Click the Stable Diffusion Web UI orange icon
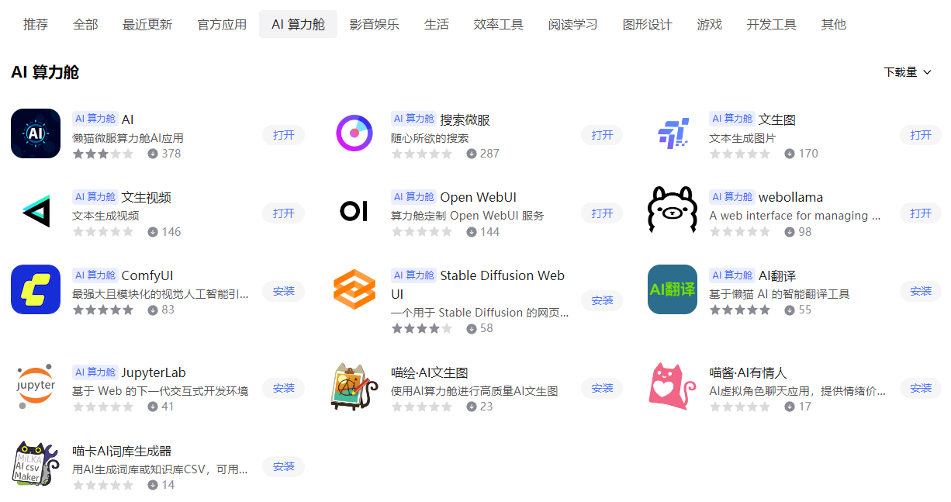The image size is (951, 502). [x=354, y=289]
